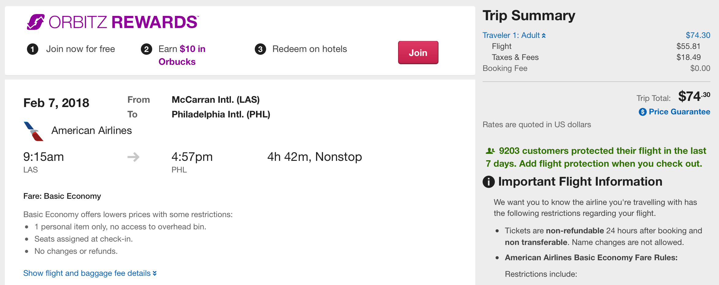Click the green flight protection message
Viewport: 719px width, 285px height.
click(x=596, y=157)
